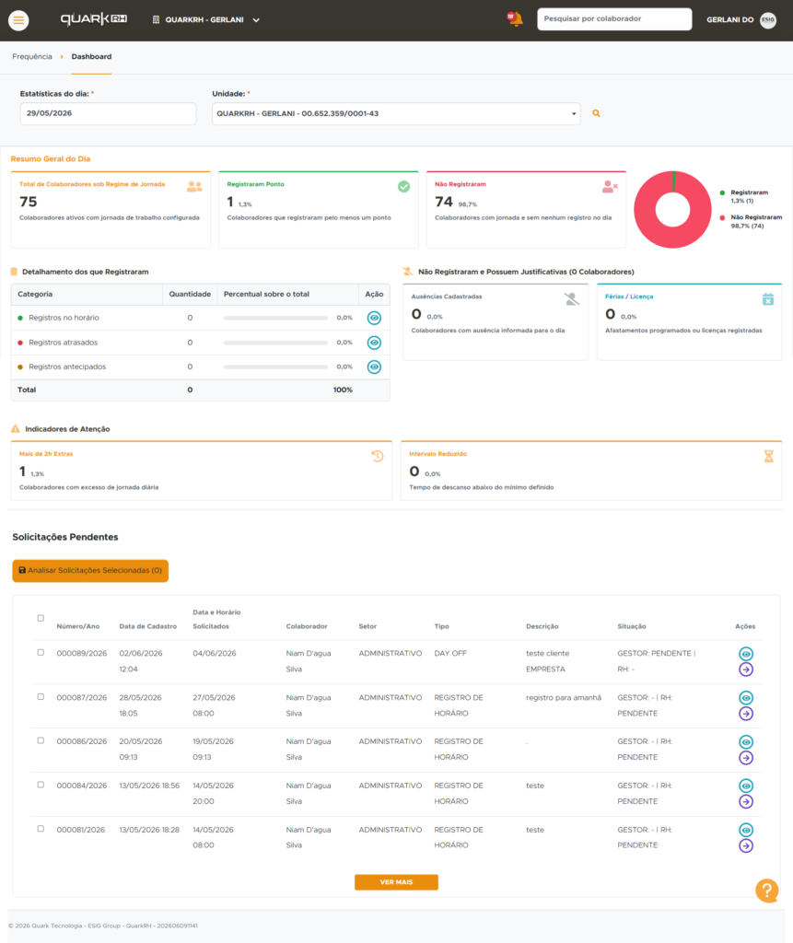
Task: Open the Unidade dropdown
Action: (396, 113)
